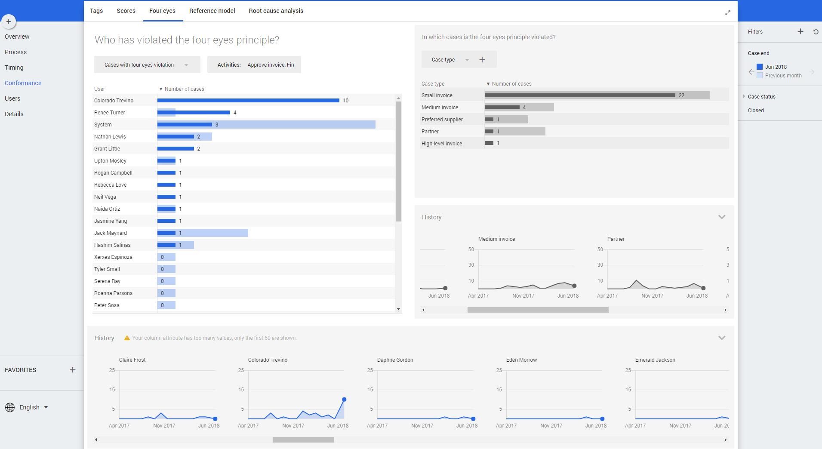Click the expand fullscreen arrows icon
Screen dimensions: 822x449
(727, 12)
